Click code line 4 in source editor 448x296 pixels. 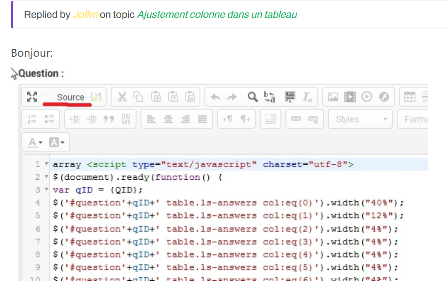point(228,203)
